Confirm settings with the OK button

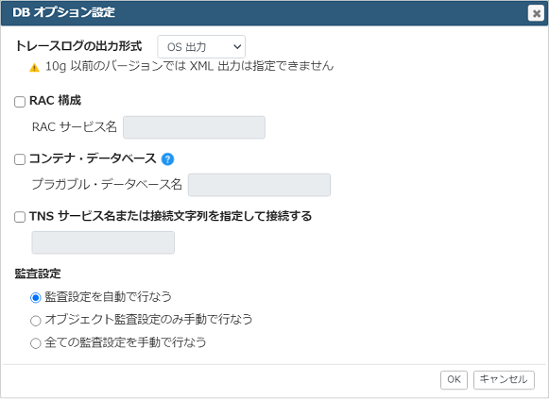(x=454, y=380)
